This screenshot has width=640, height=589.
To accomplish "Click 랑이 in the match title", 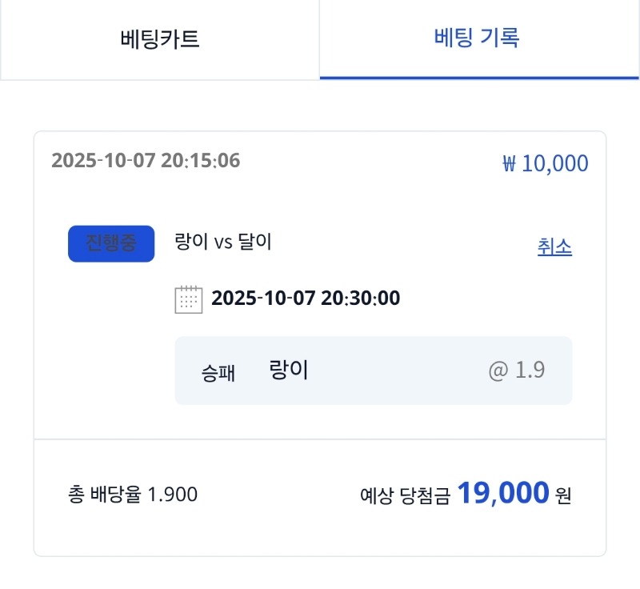I will pyautogui.click(x=192, y=242).
